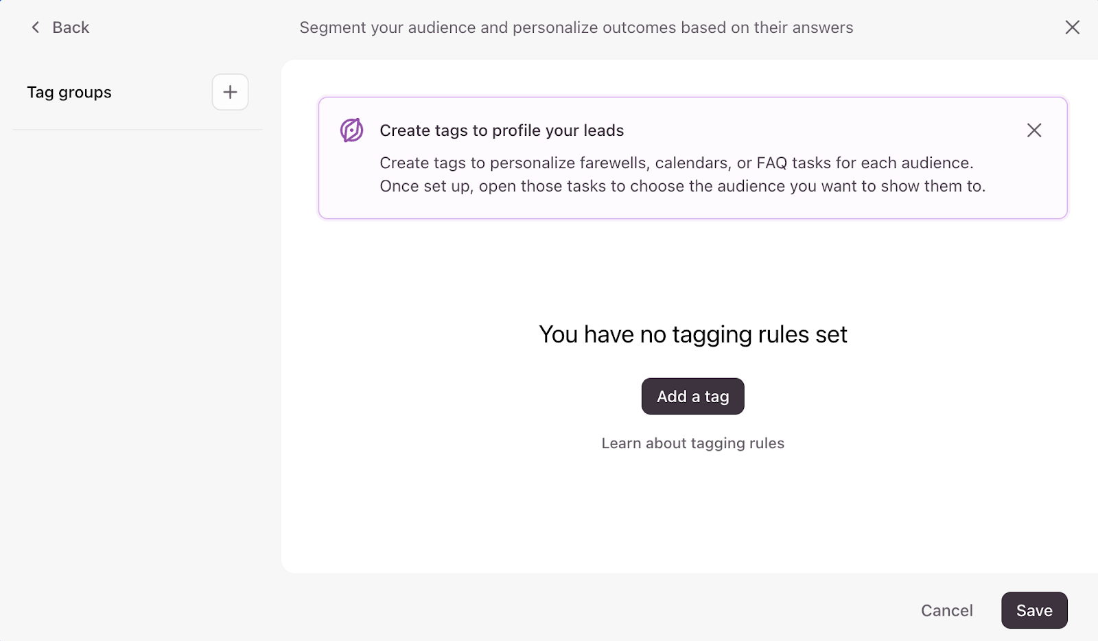Click blank white space below the tagging rules link

[x=692, y=515]
